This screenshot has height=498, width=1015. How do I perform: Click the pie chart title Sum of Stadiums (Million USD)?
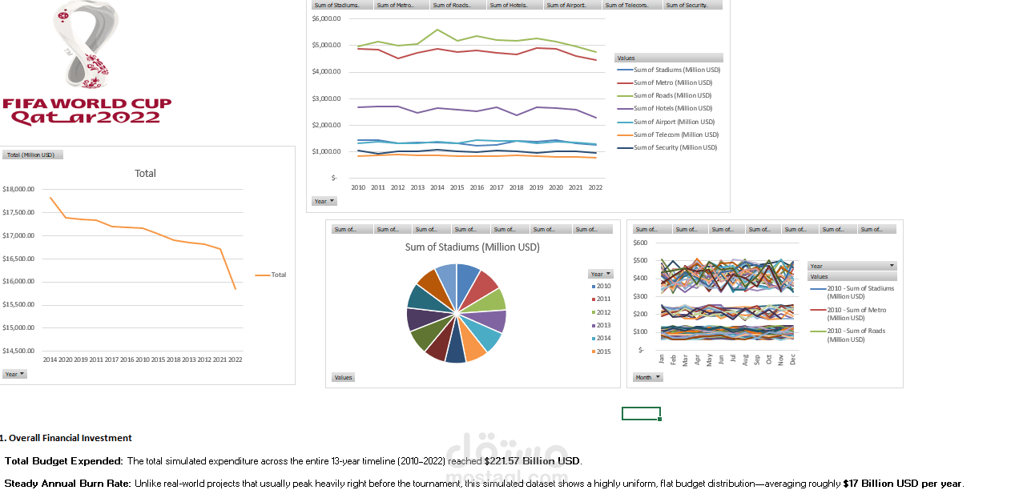pos(472,247)
